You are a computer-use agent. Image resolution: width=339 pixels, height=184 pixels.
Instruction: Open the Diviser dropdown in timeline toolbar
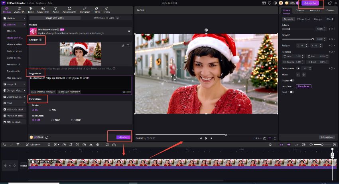pos(33,145)
